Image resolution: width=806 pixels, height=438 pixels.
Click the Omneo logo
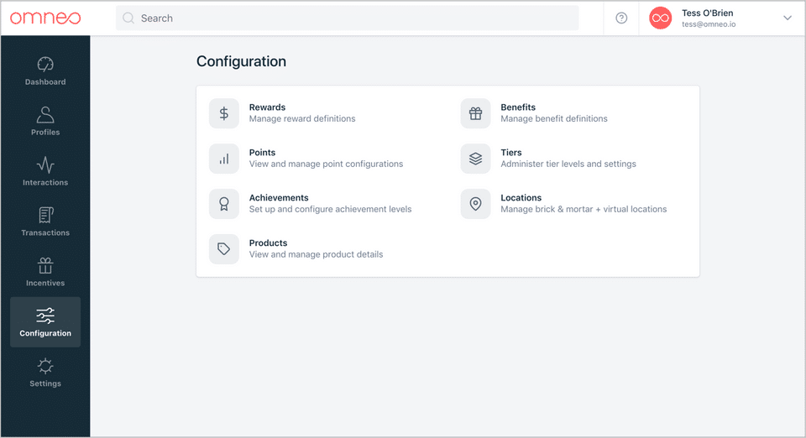[45, 18]
